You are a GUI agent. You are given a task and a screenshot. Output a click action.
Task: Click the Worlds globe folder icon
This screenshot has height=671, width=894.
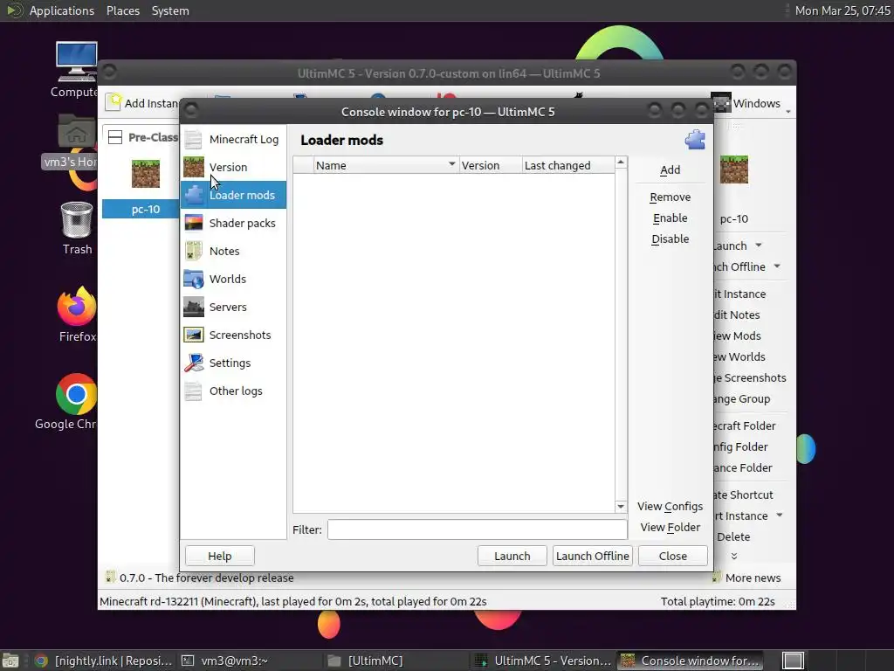pos(193,279)
